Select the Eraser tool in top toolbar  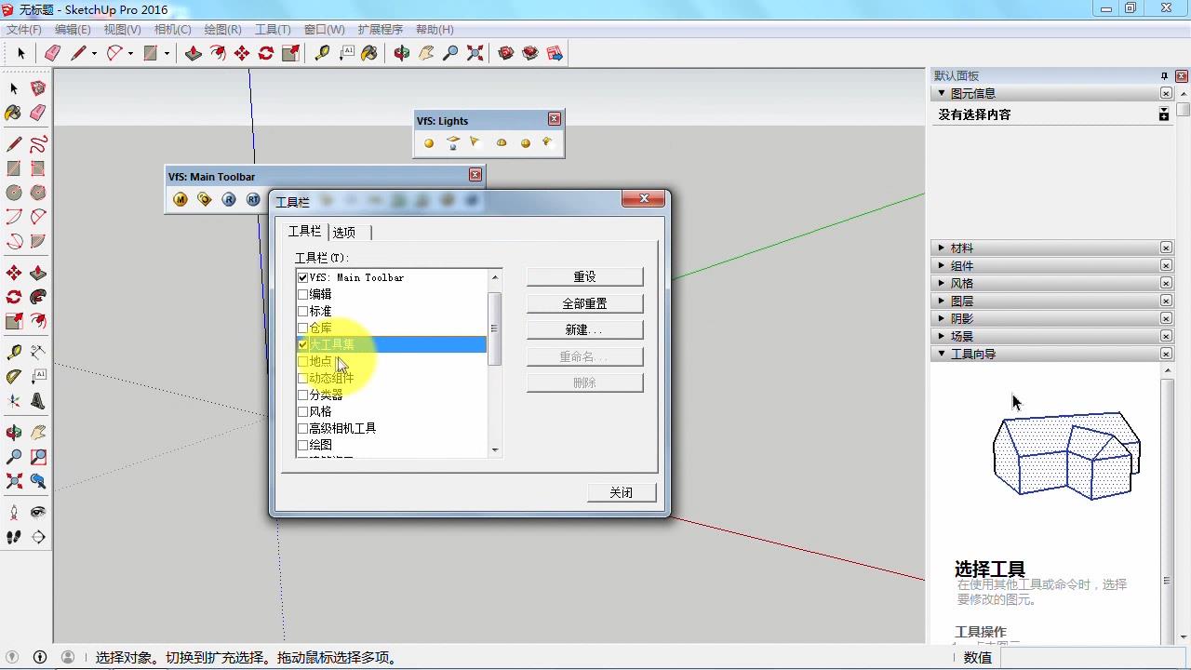[x=52, y=53]
